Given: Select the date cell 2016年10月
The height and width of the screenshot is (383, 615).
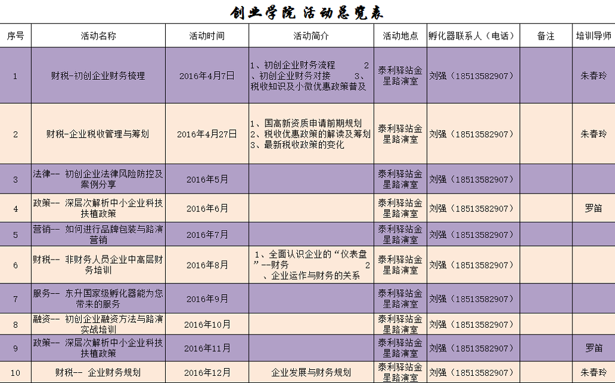Looking at the screenshot, I should [x=207, y=324].
